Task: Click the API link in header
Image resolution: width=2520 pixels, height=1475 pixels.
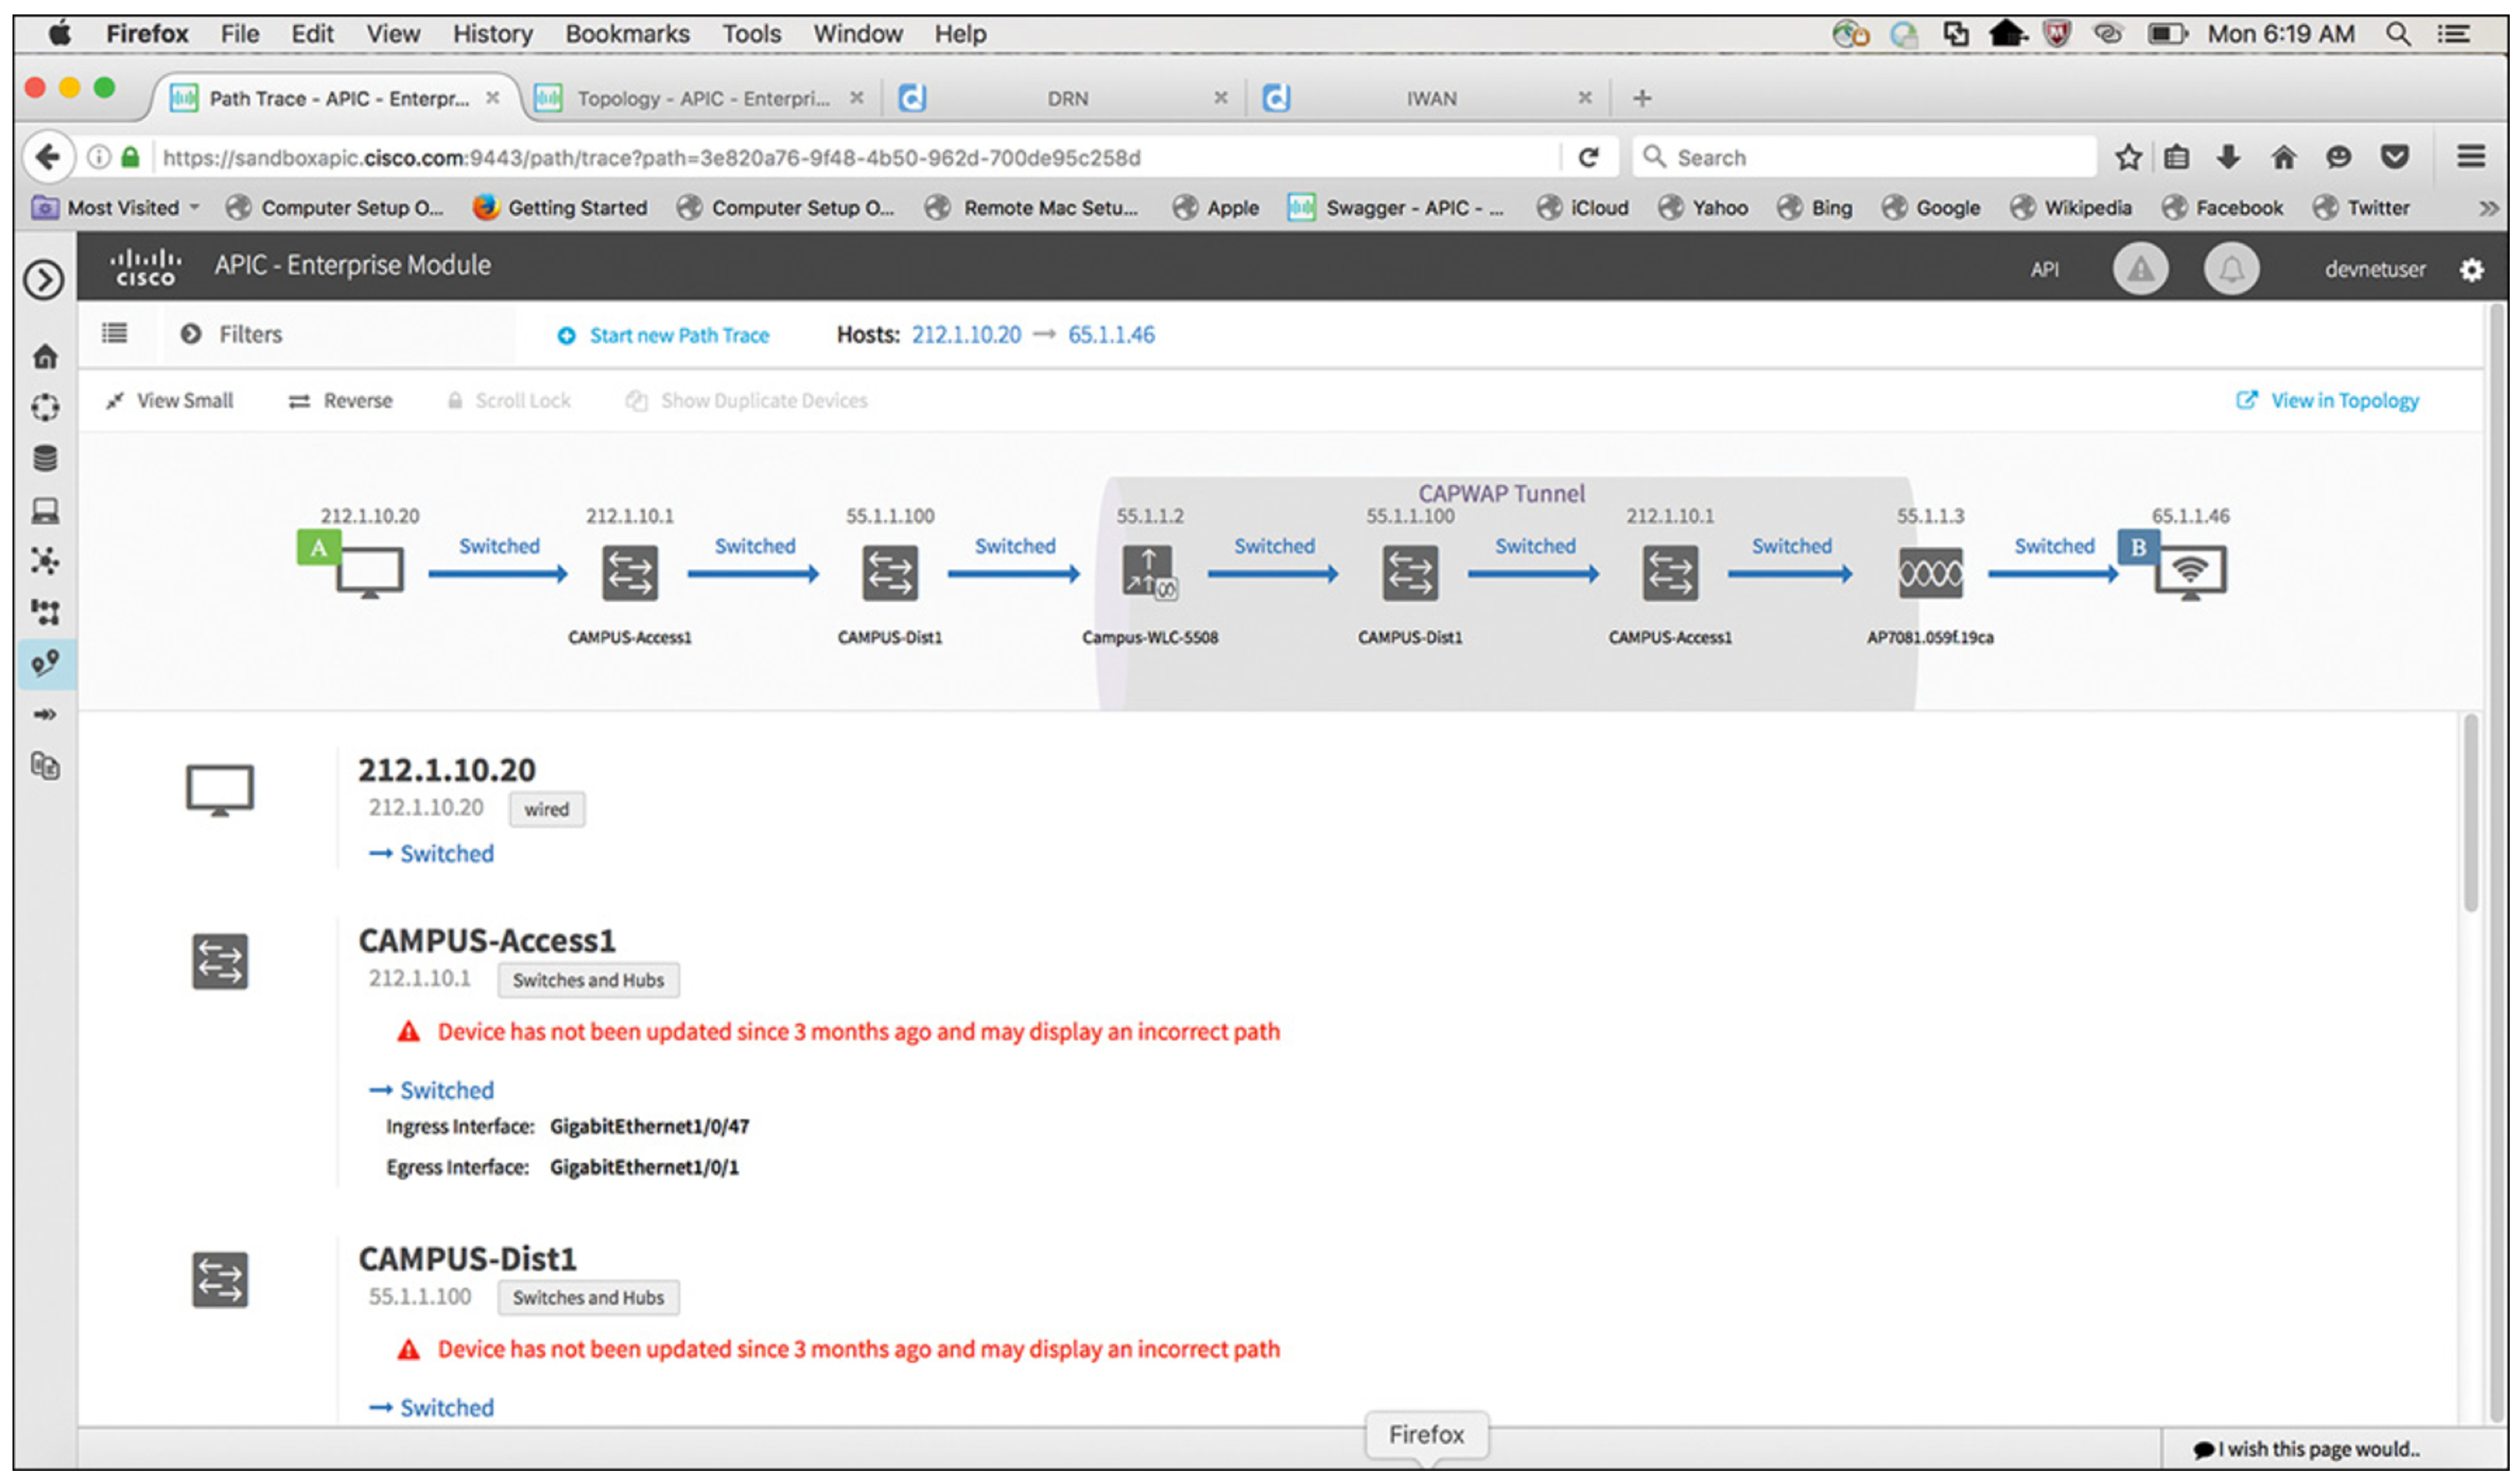Action: click(x=2045, y=270)
